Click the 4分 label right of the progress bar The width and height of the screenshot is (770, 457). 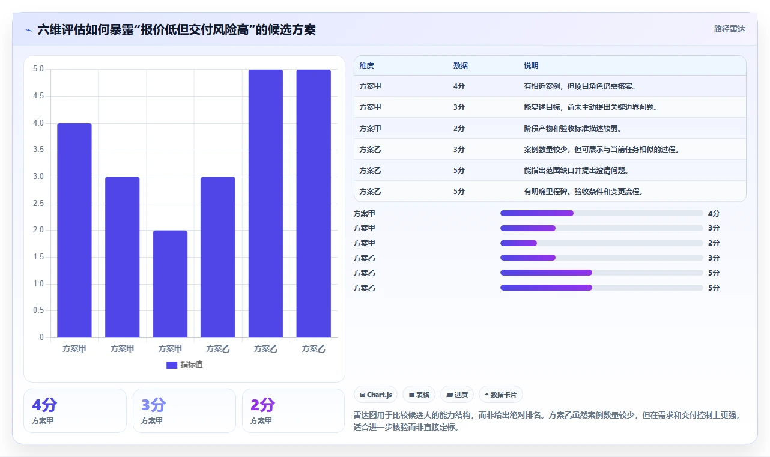tap(714, 213)
